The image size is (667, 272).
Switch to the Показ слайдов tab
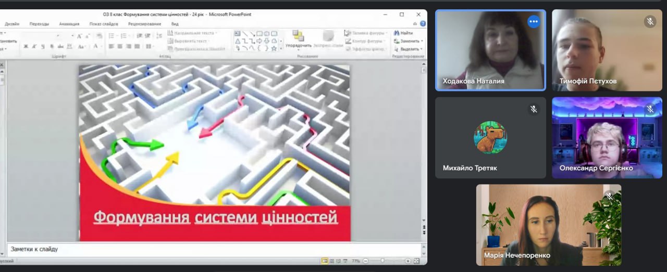pos(103,24)
